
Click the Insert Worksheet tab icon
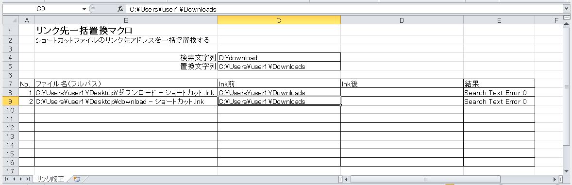click(x=77, y=179)
